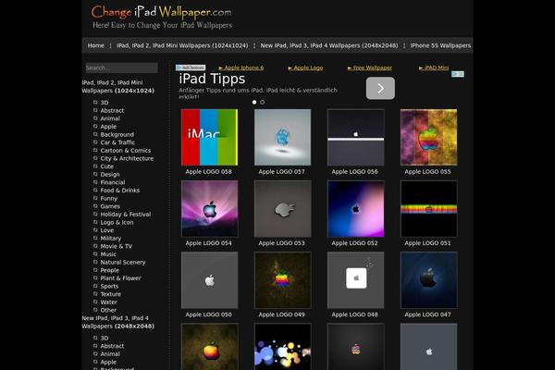
Task: Open the iPhone 5S Wallpapers menu item
Action: pyautogui.click(x=440, y=45)
